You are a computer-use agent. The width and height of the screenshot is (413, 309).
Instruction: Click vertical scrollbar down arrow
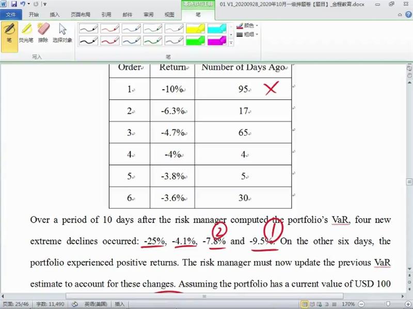click(409, 269)
